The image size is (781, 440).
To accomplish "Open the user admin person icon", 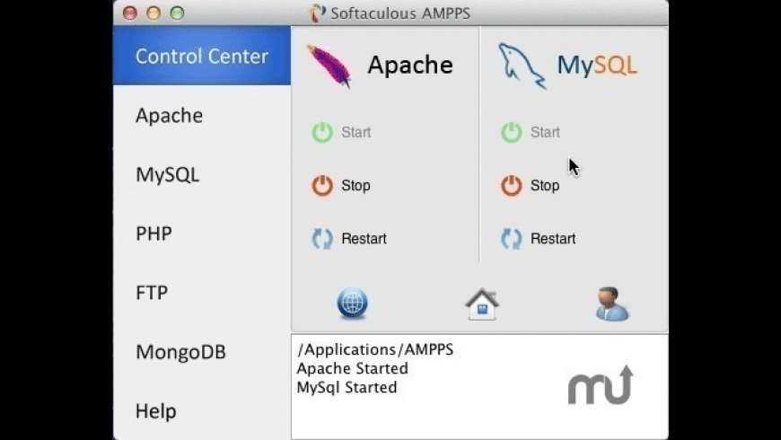I will tap(612, 304).
